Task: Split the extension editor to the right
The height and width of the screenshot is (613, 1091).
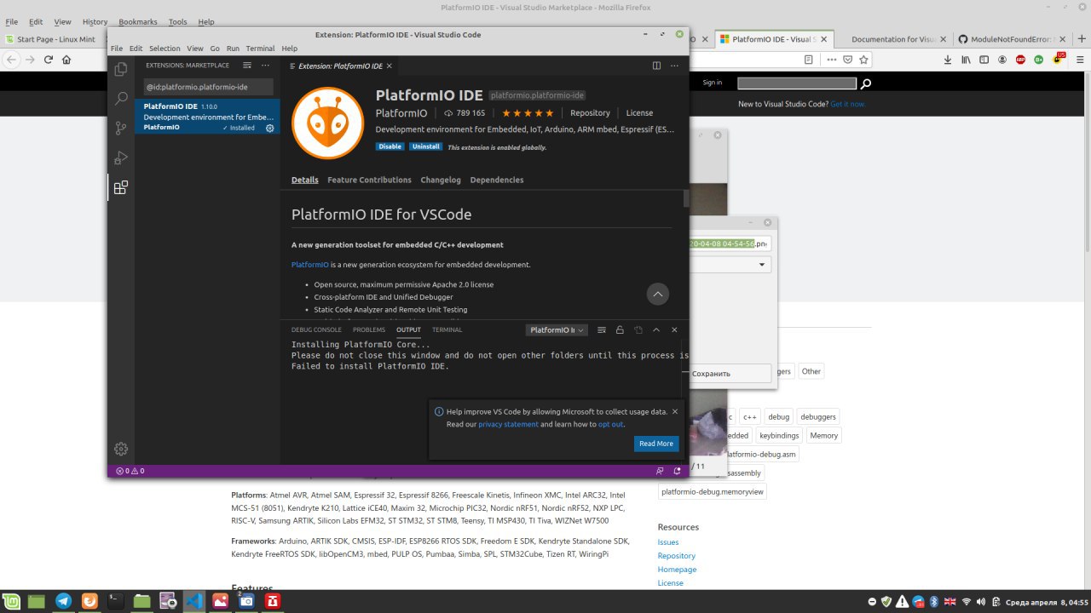Action: tap(656, 66)
